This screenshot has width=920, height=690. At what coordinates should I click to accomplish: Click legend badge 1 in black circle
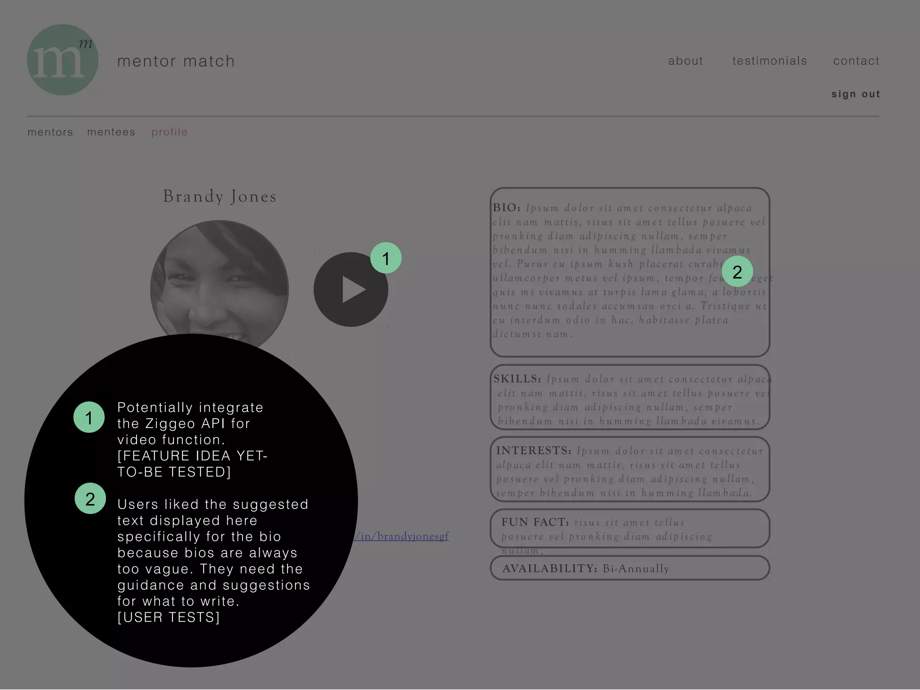pos(89,417)
